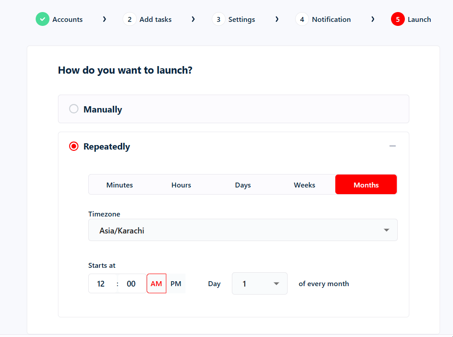Click the step 4 circle for Notification
The height and width of the screenshot is (337, 453).
(302, 19)
